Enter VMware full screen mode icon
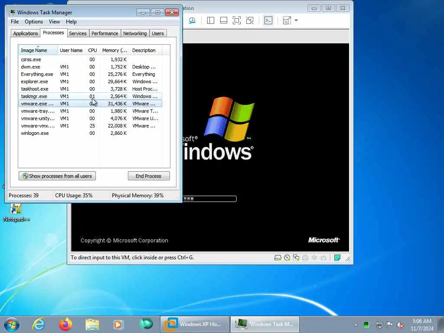Viewport: 444px width, 333px height. 237,20
